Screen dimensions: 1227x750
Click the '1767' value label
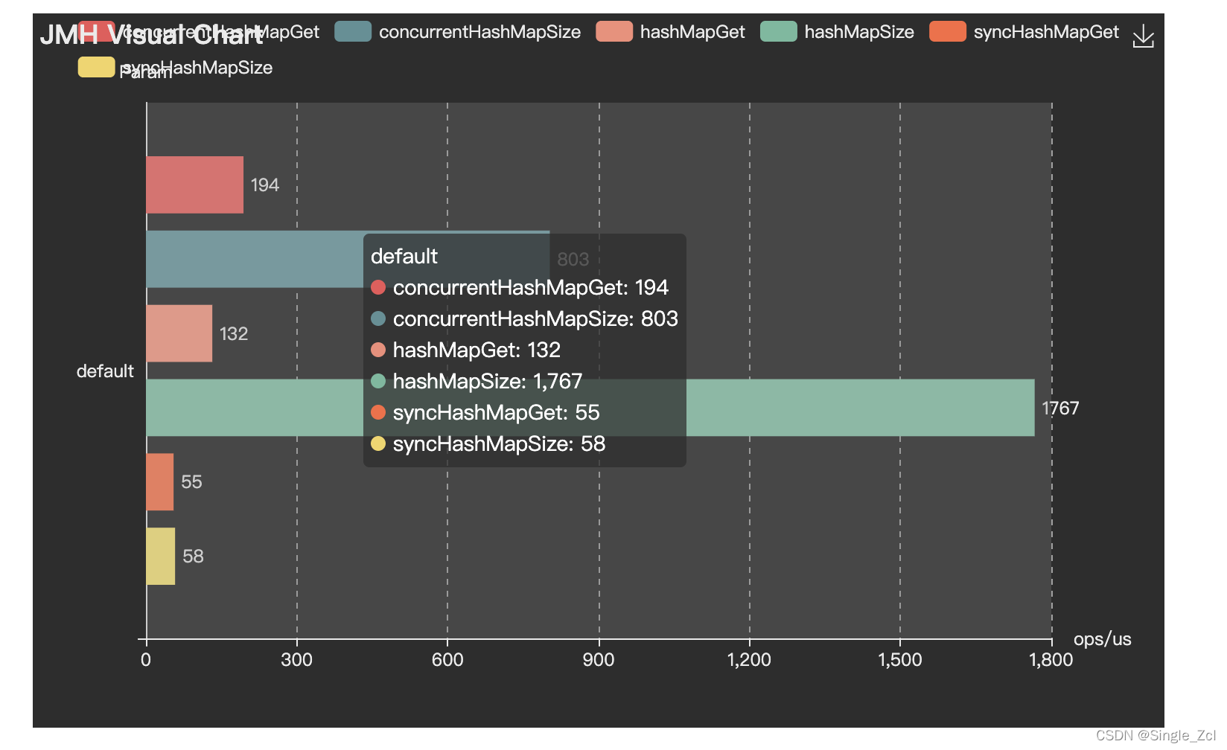click(1060, 408)
